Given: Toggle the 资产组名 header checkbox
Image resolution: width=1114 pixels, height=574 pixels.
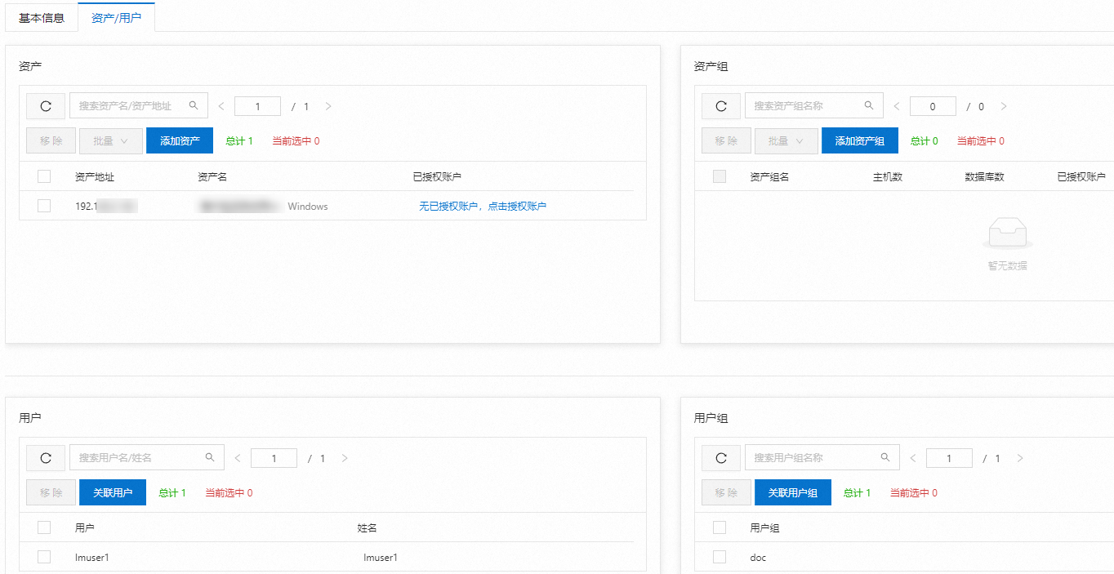Looking at the screenshot, I should (720, 176).
